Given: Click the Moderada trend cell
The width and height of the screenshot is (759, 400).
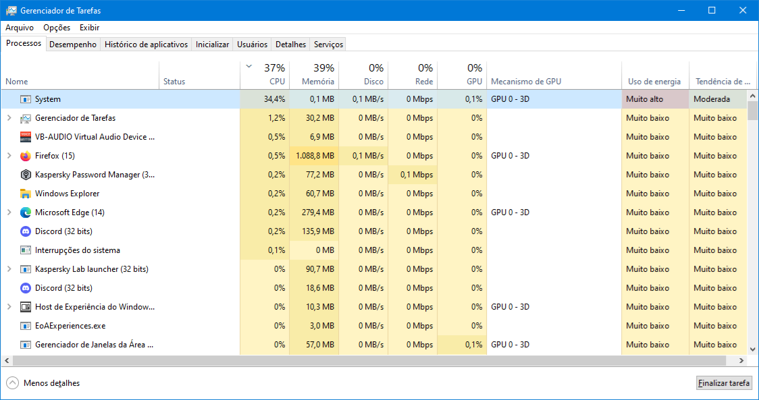Looking at the screenshot, I should 718,99.
